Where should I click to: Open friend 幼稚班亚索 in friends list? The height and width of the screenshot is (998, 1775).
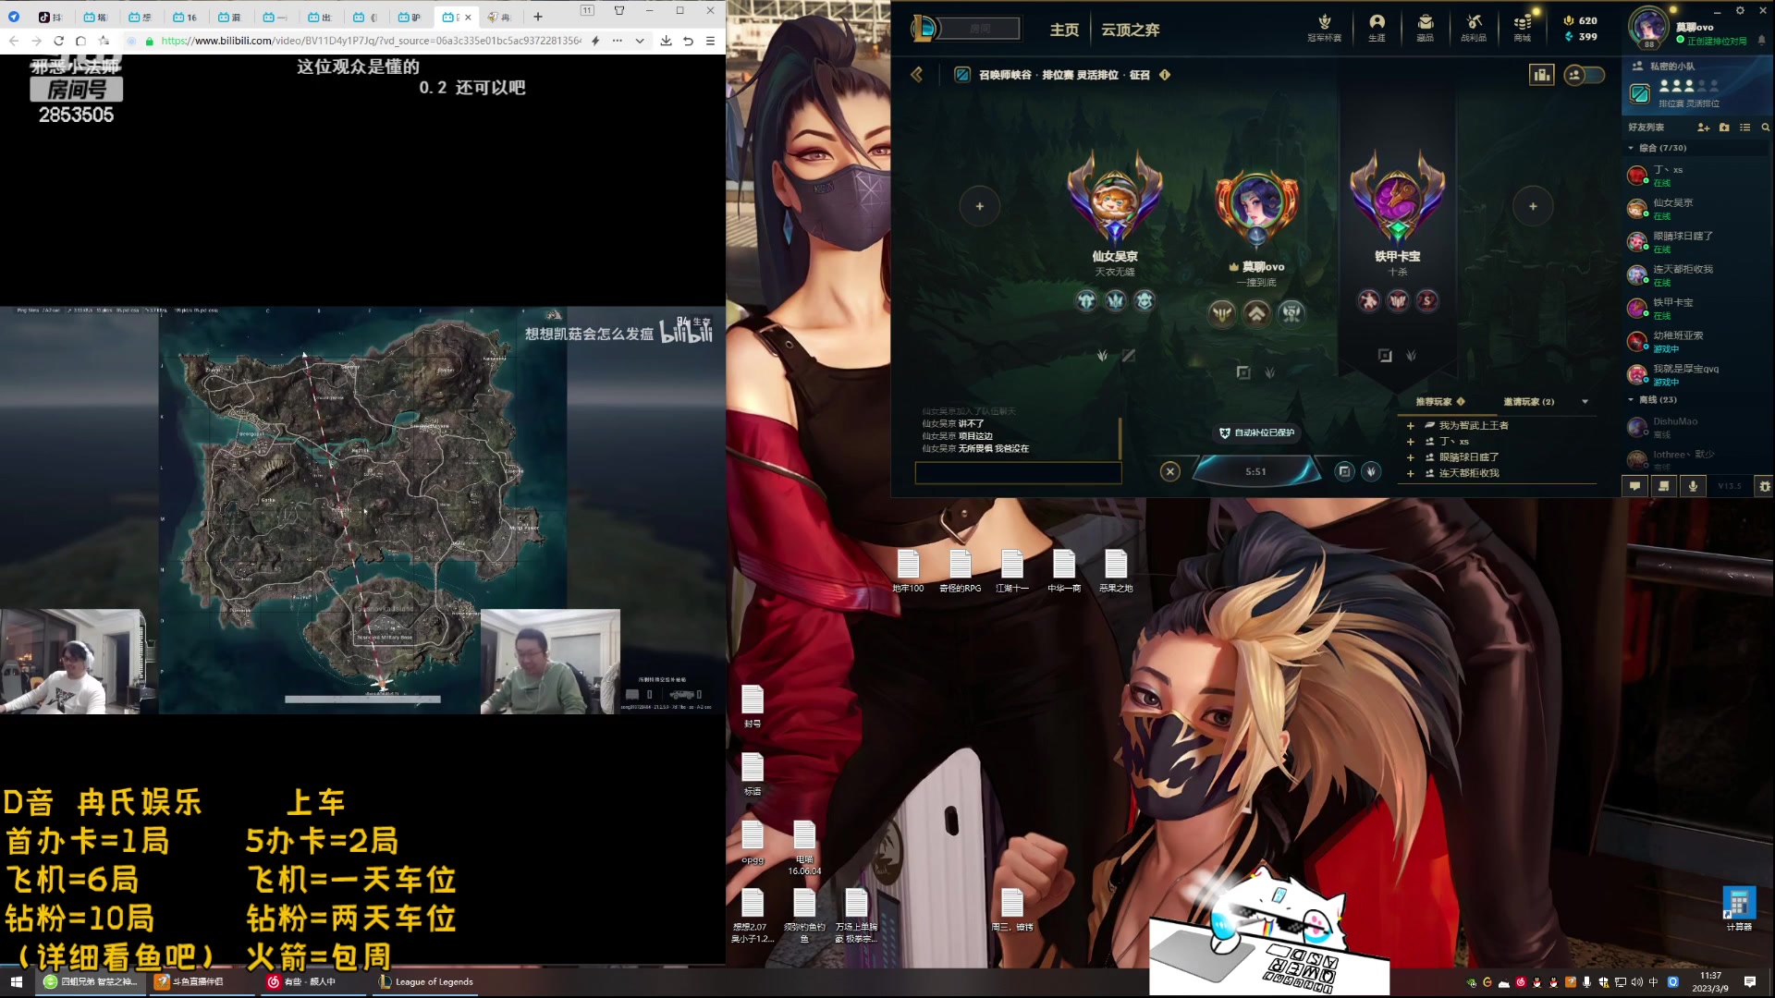pos(1697,341)
